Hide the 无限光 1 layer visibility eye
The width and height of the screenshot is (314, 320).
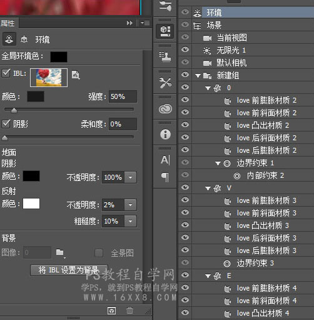pyautogui.click(x=185, y=49)
